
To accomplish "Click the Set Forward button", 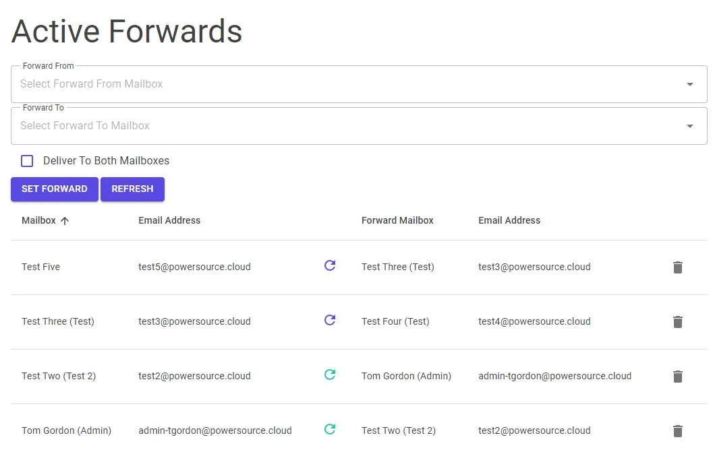I will tap(55, 189).
